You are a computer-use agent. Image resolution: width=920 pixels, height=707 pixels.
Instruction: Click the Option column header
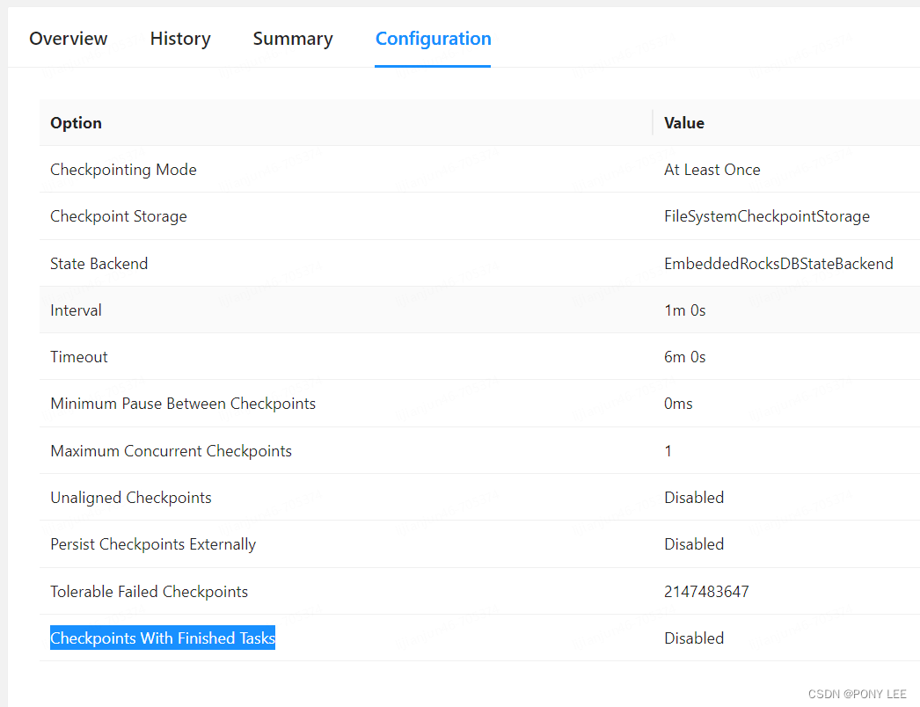(77, 123)
